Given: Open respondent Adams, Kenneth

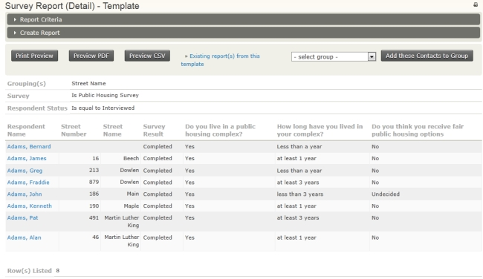Looking at the screenshot, I should 30,206.
